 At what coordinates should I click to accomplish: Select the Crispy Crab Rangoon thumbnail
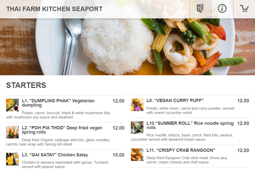[137, 155]
